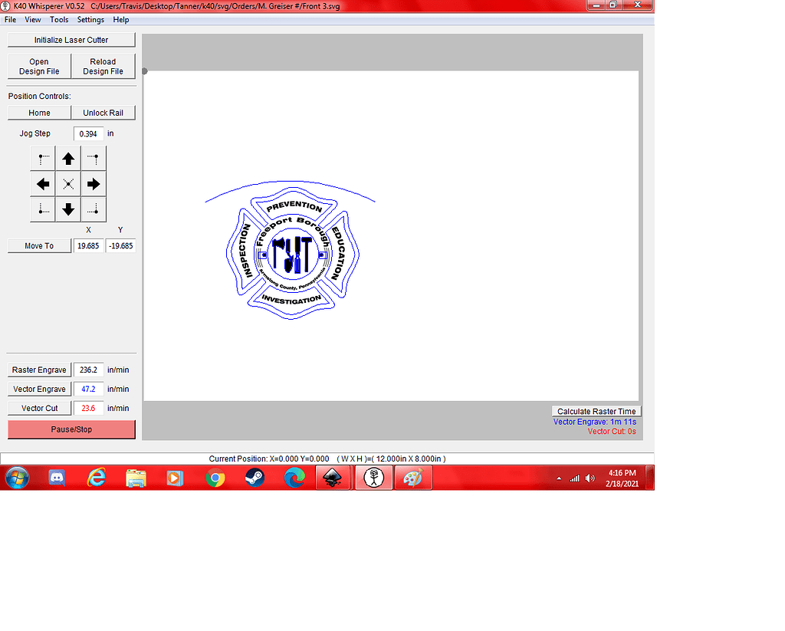Open Discord from the taskbar
Screen dimensions: 785x631
(x=57, y=478)
